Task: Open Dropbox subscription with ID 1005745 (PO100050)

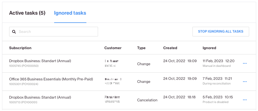Action: 40,61
